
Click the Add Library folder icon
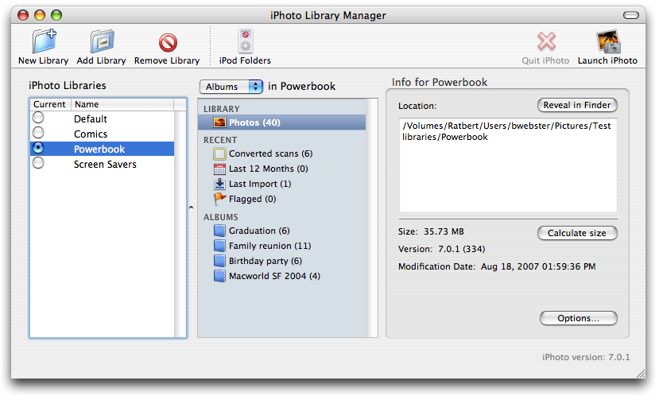101,41
